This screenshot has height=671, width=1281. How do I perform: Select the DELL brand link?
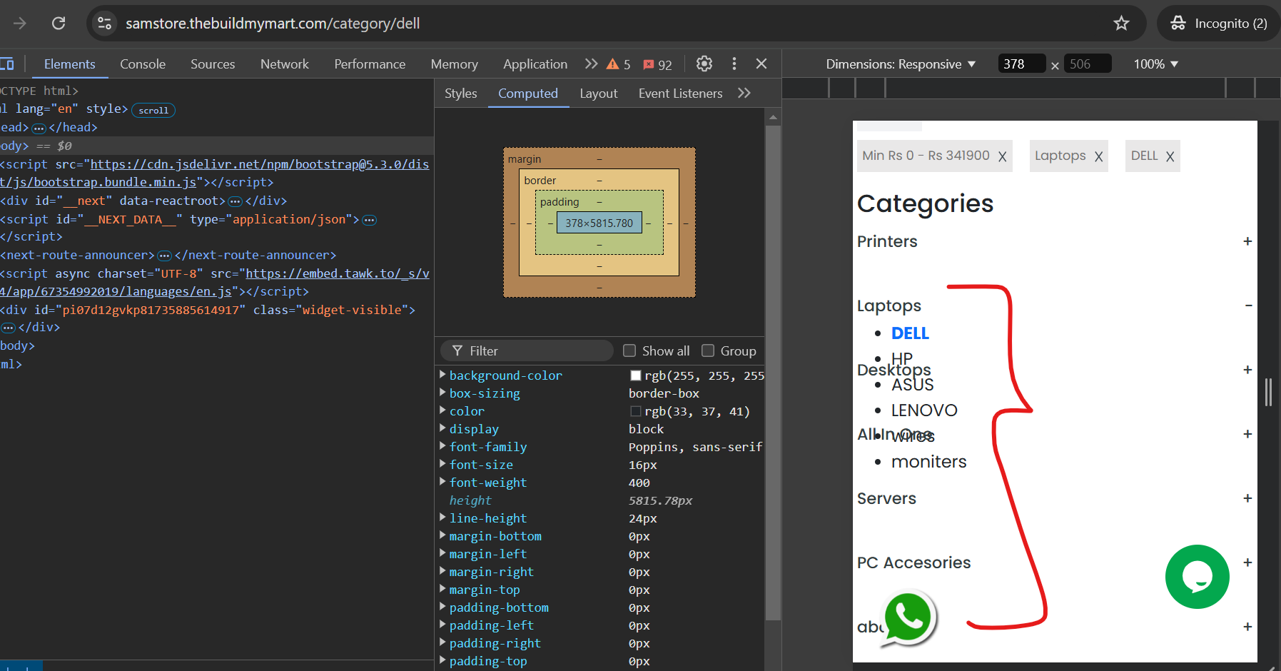[x=910, y=333]
